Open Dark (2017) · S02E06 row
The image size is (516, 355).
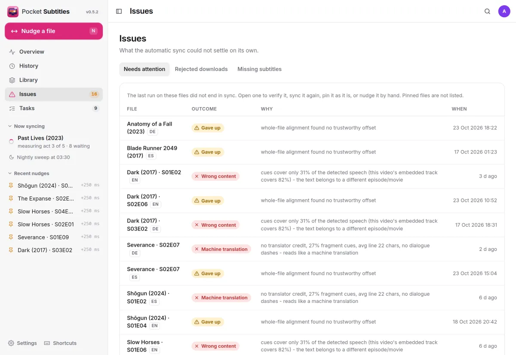click(x=312, y=201)
